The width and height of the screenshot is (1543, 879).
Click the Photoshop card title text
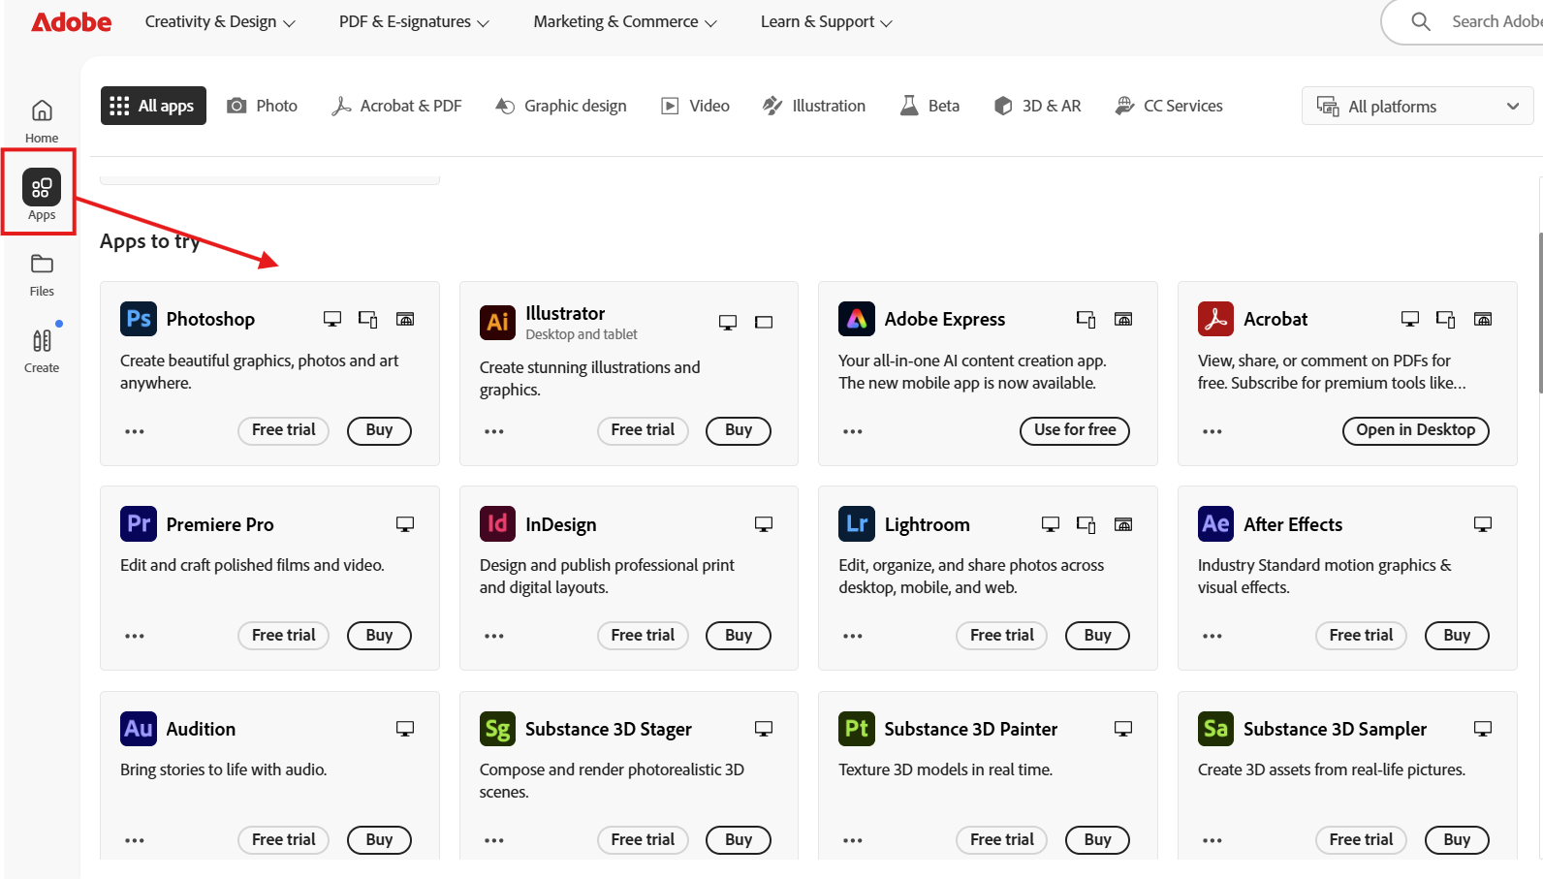tap(210, 319)
